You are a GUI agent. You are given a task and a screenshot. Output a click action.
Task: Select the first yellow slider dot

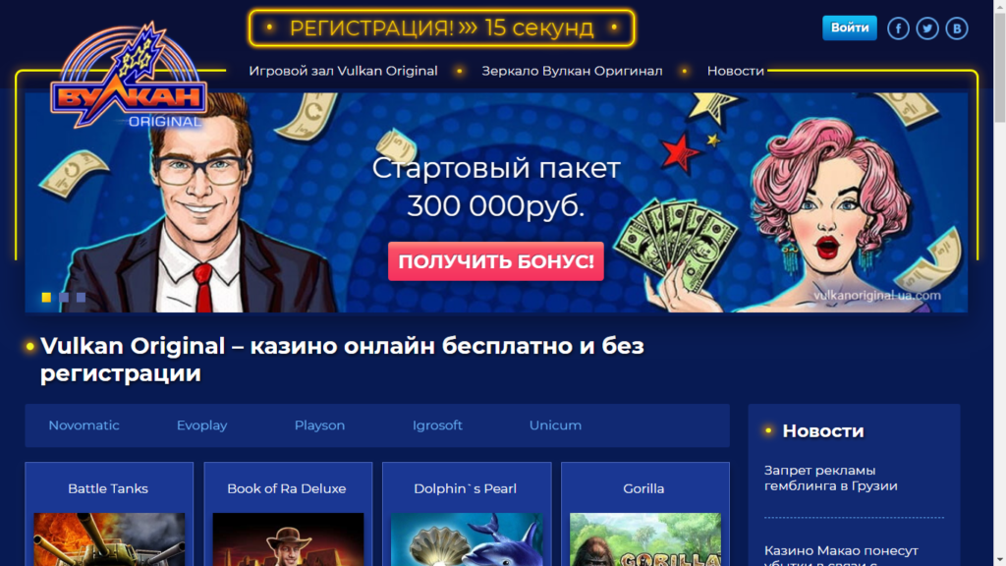pos(46,297)
